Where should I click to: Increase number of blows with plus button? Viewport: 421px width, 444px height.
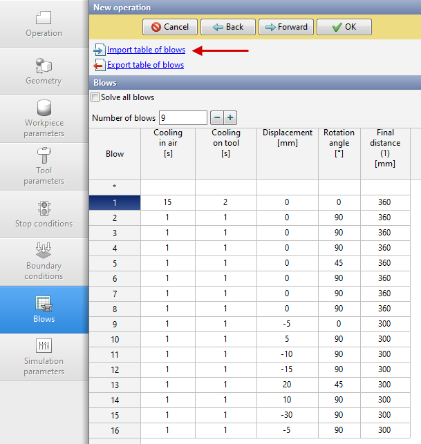point(230,118)
